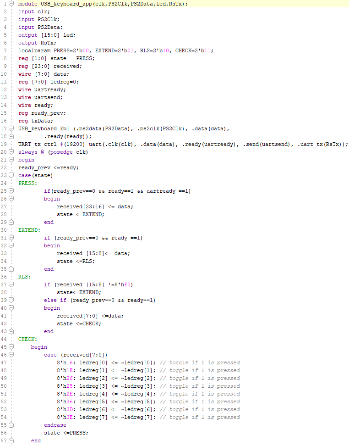
Task: Fold the received [15:8] !=8'hF0 if statement
Action: coord(11,284)
